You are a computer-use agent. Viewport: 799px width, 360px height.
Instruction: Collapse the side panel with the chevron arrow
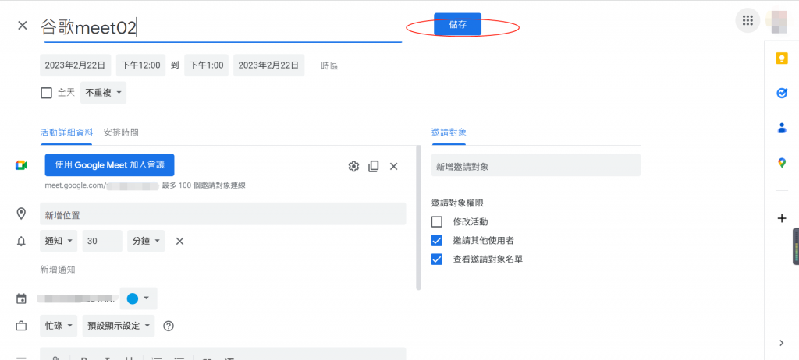tap(782, 343)
